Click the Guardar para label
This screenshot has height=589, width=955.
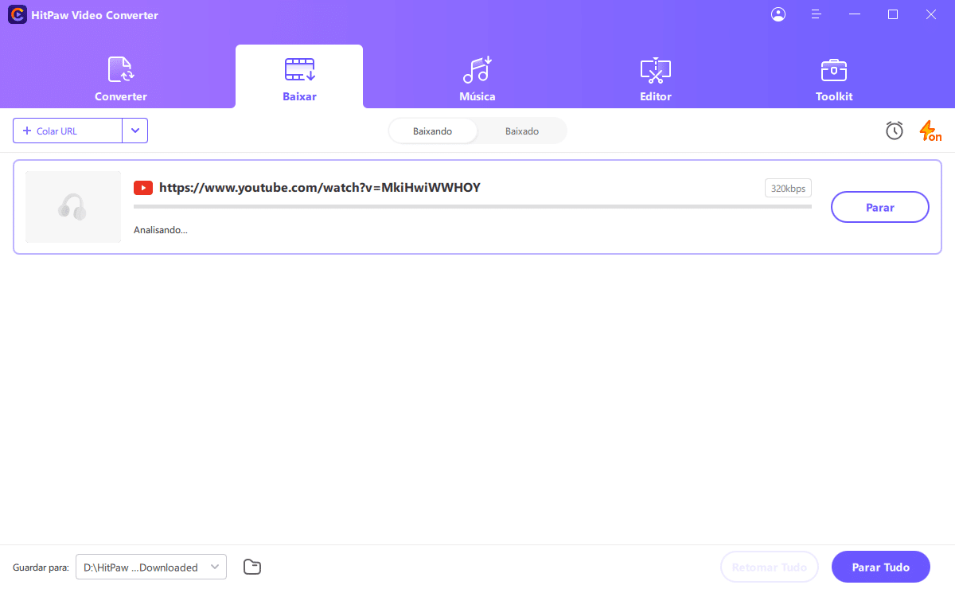click(41, 568)
